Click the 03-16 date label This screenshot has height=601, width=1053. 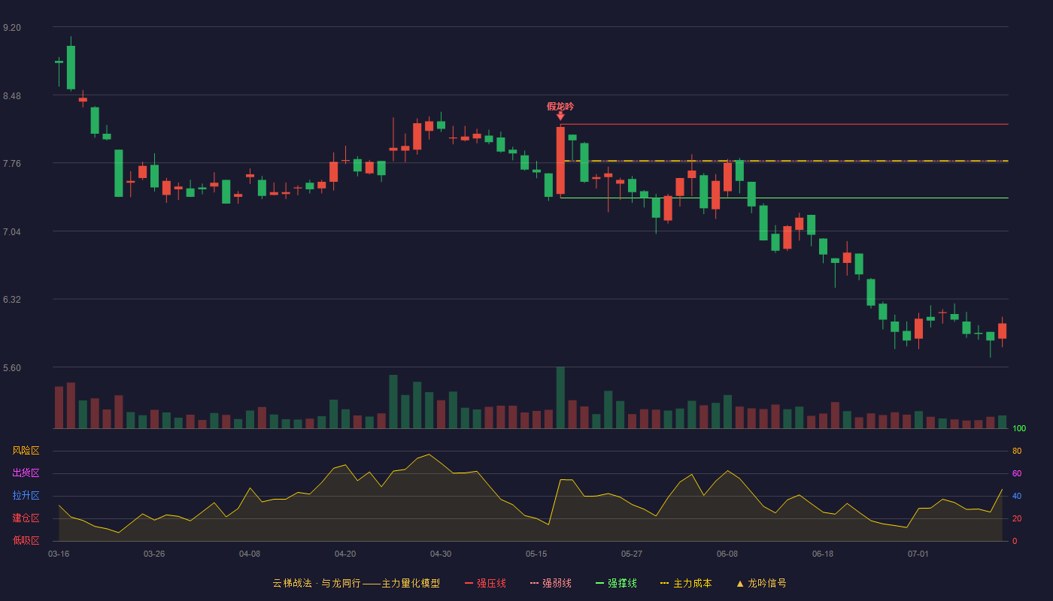click(59, 554)
